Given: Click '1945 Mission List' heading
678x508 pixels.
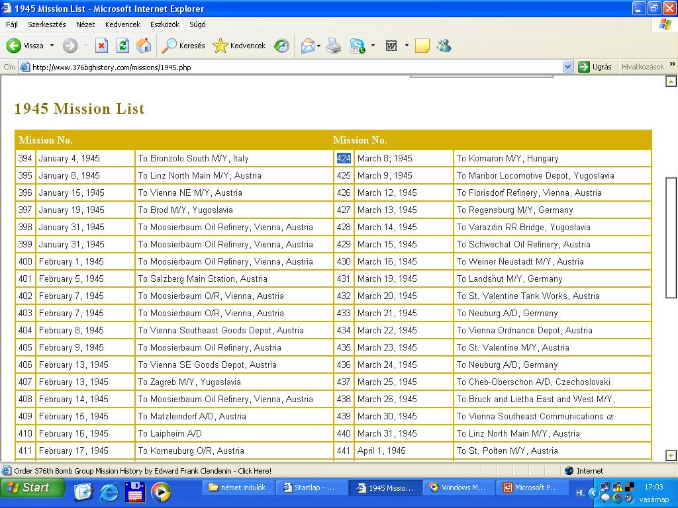Looking at the screenshot, I should [79, 108].
